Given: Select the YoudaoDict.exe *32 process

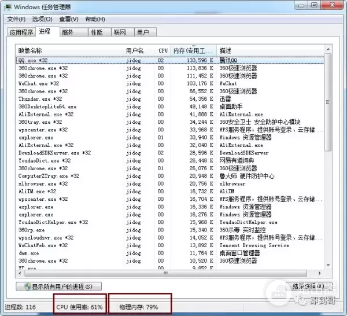Looking at the screenshot, I should click(170, 160).
